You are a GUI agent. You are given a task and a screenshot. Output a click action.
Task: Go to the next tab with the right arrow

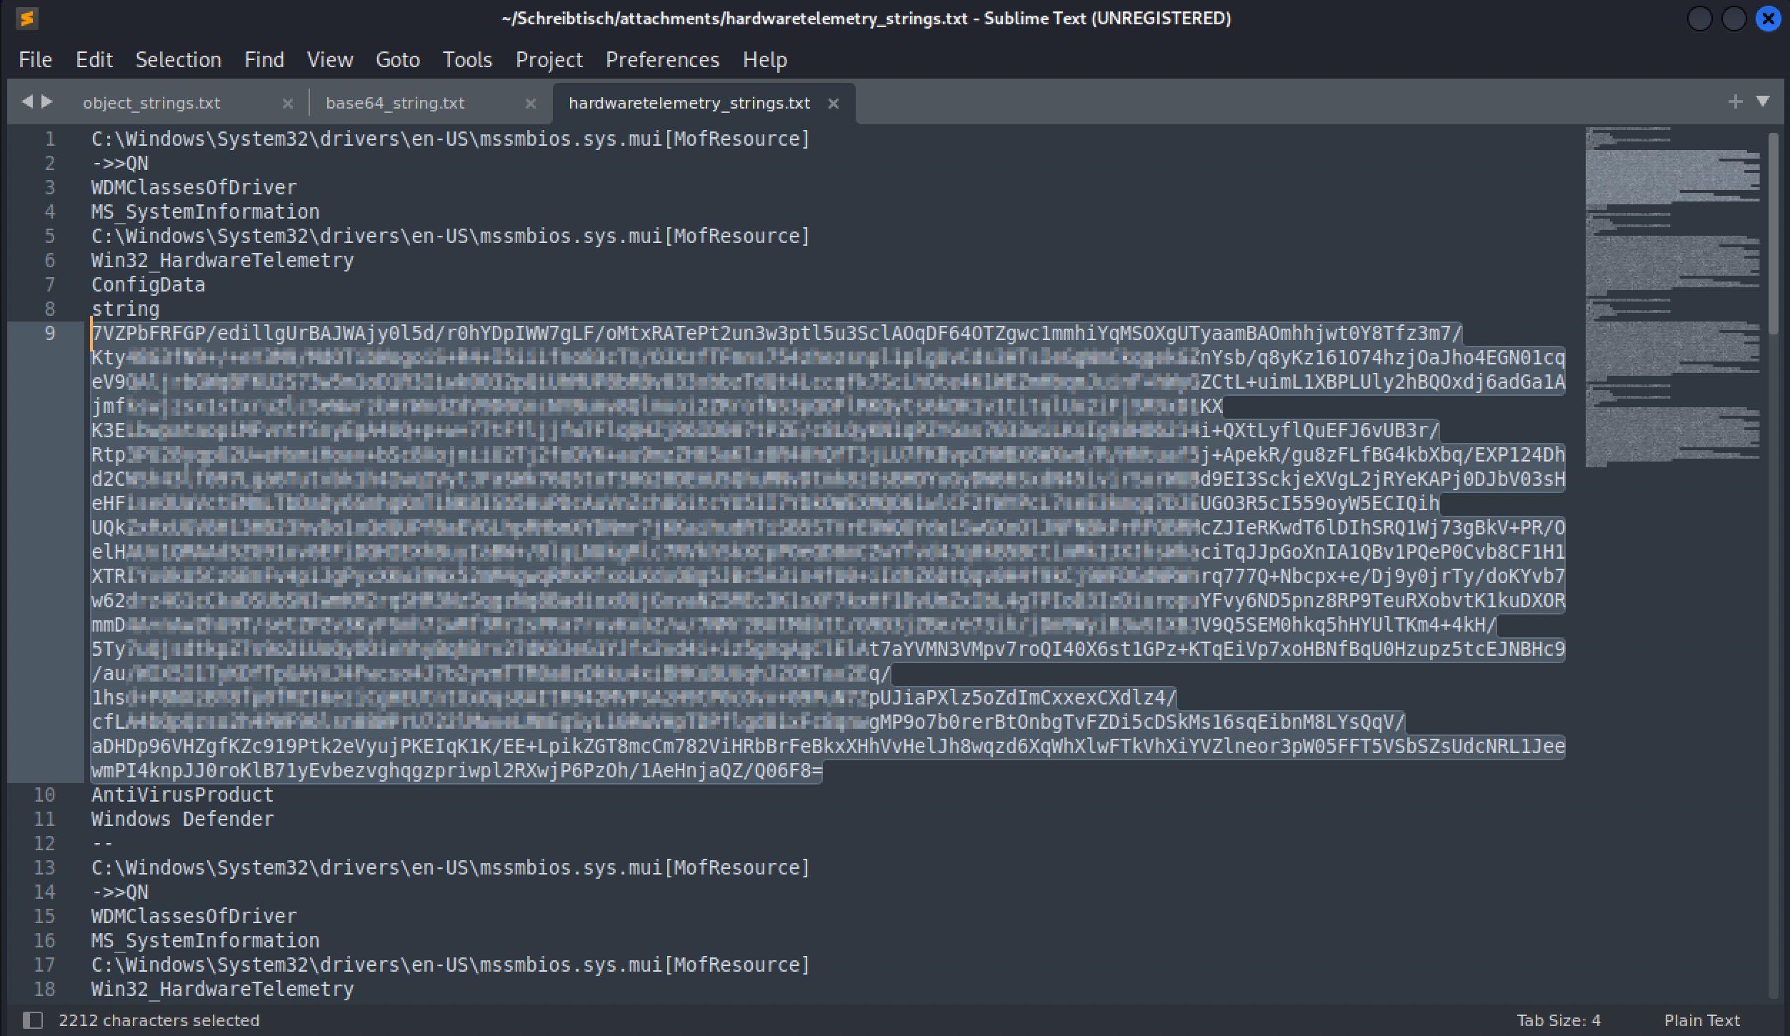[47, 101]
